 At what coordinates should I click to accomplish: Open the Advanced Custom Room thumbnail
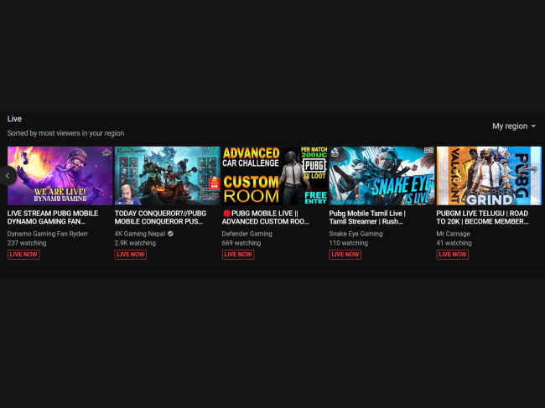[274, 176]
